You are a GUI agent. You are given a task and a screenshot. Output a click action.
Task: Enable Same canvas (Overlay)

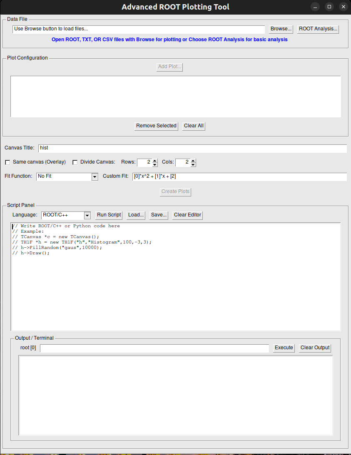[x=7, y=162]
